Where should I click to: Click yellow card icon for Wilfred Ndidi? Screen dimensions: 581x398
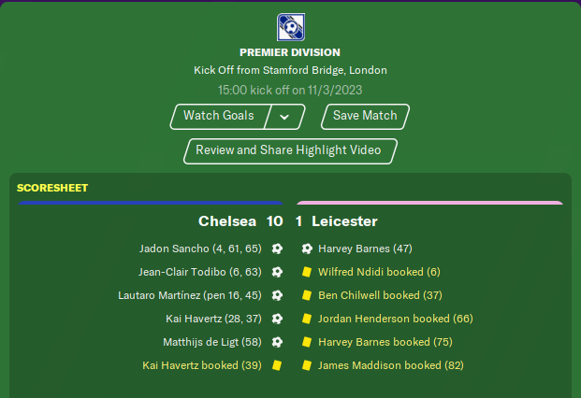click(x=307, y=272)
